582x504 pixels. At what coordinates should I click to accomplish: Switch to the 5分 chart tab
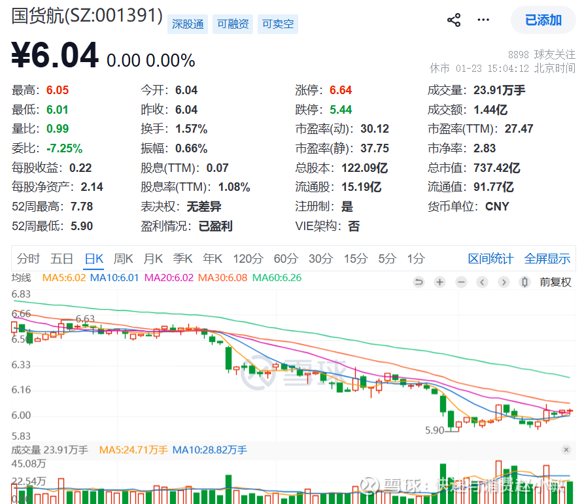click(x=387, y=258)
